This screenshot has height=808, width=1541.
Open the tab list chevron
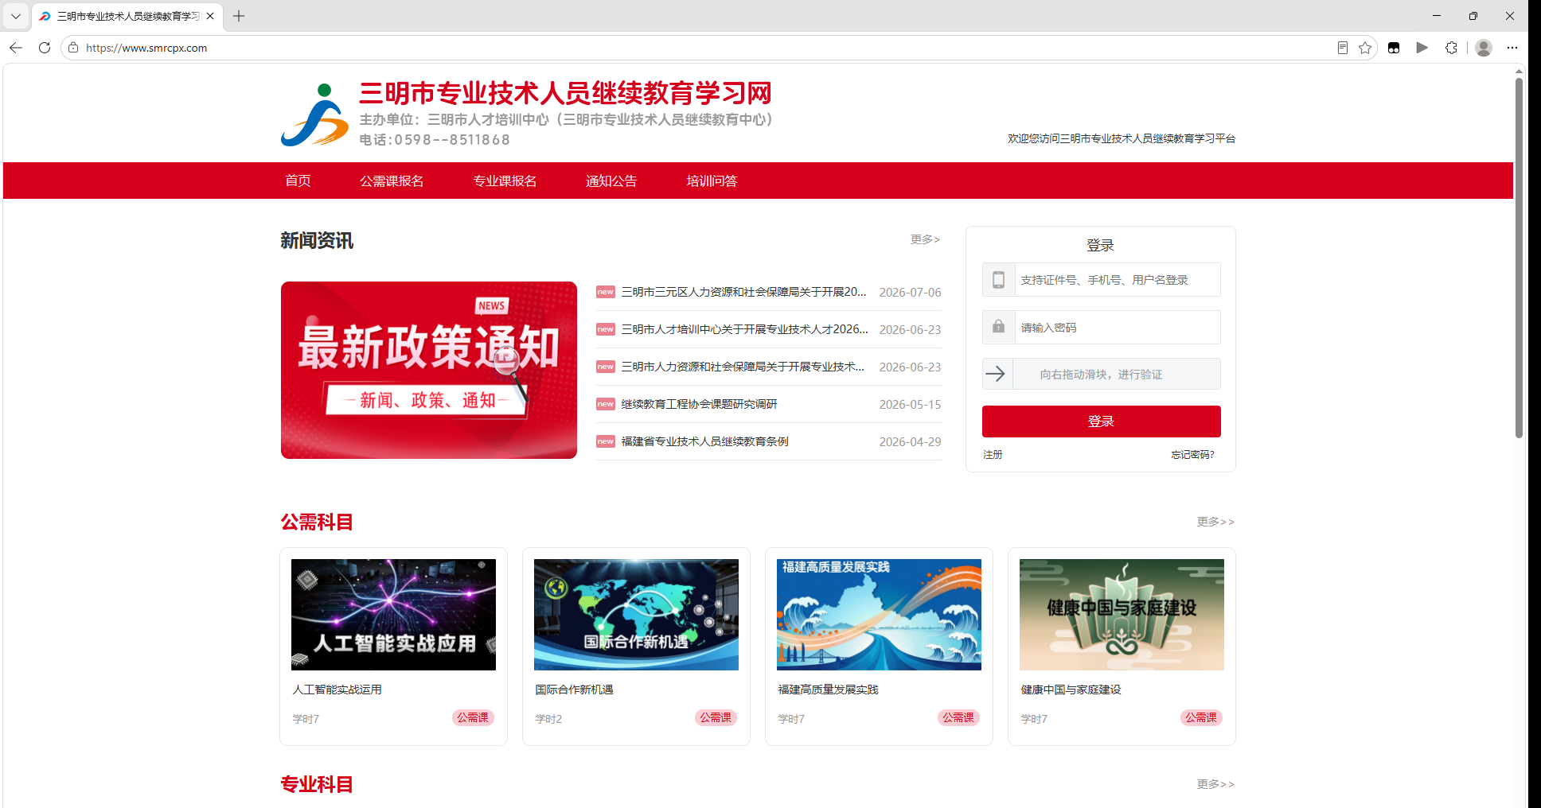(16, 16)
